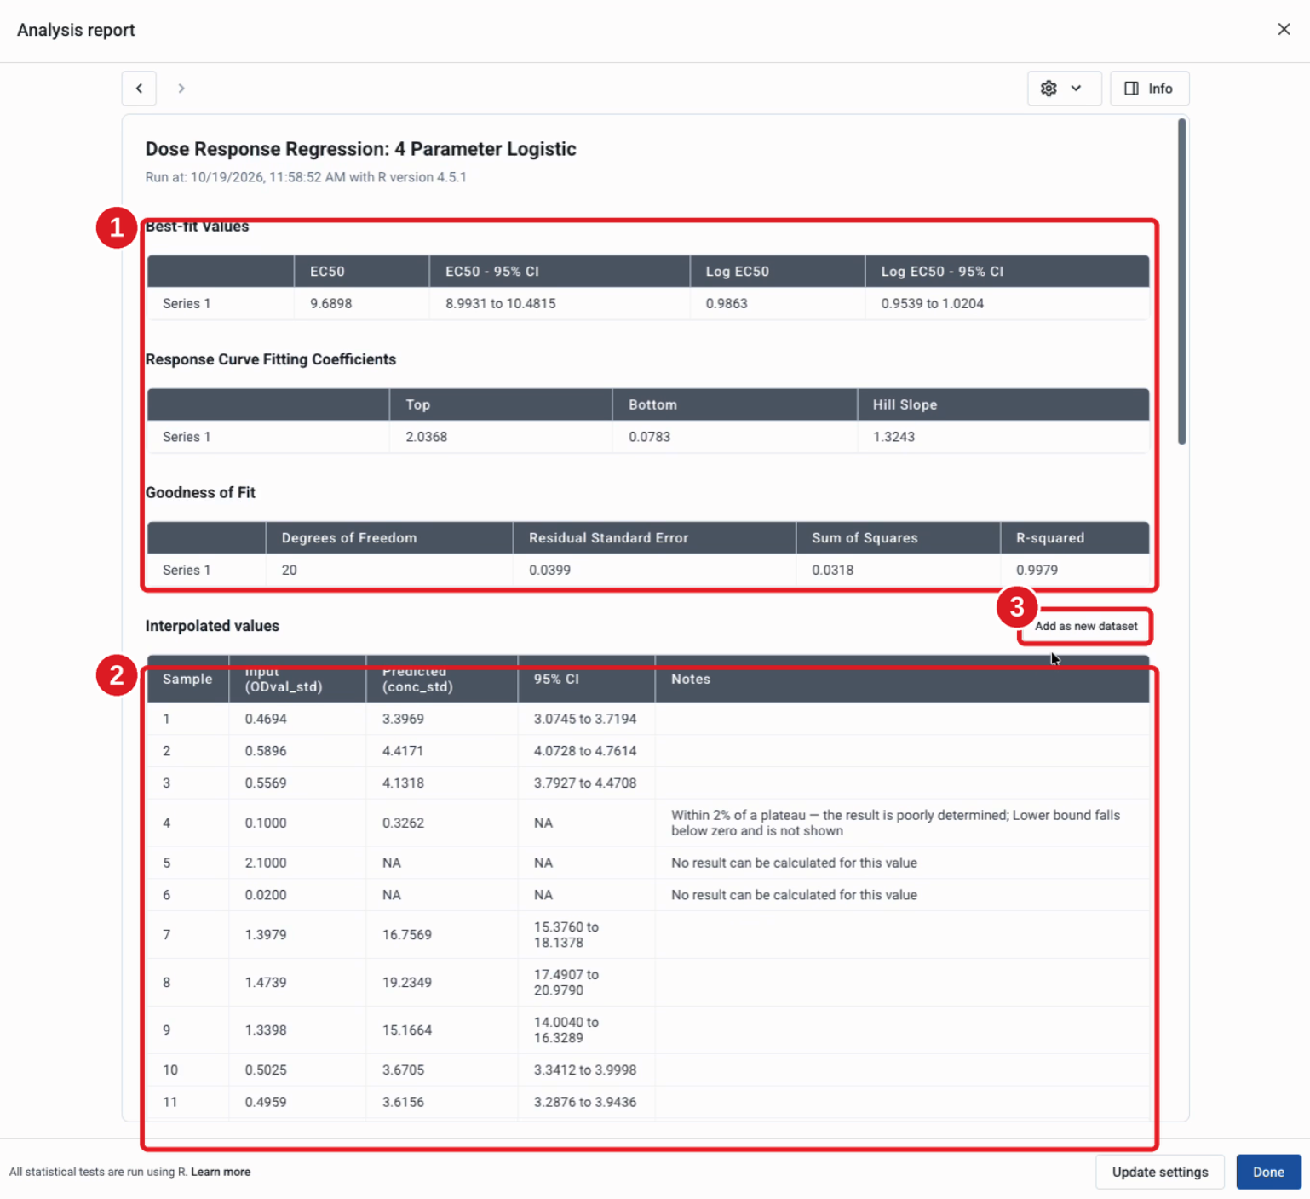This screenshot has height=1199, width=1310.
Task: Close the Analysis report dialog
Action: tap(1284, 30)
